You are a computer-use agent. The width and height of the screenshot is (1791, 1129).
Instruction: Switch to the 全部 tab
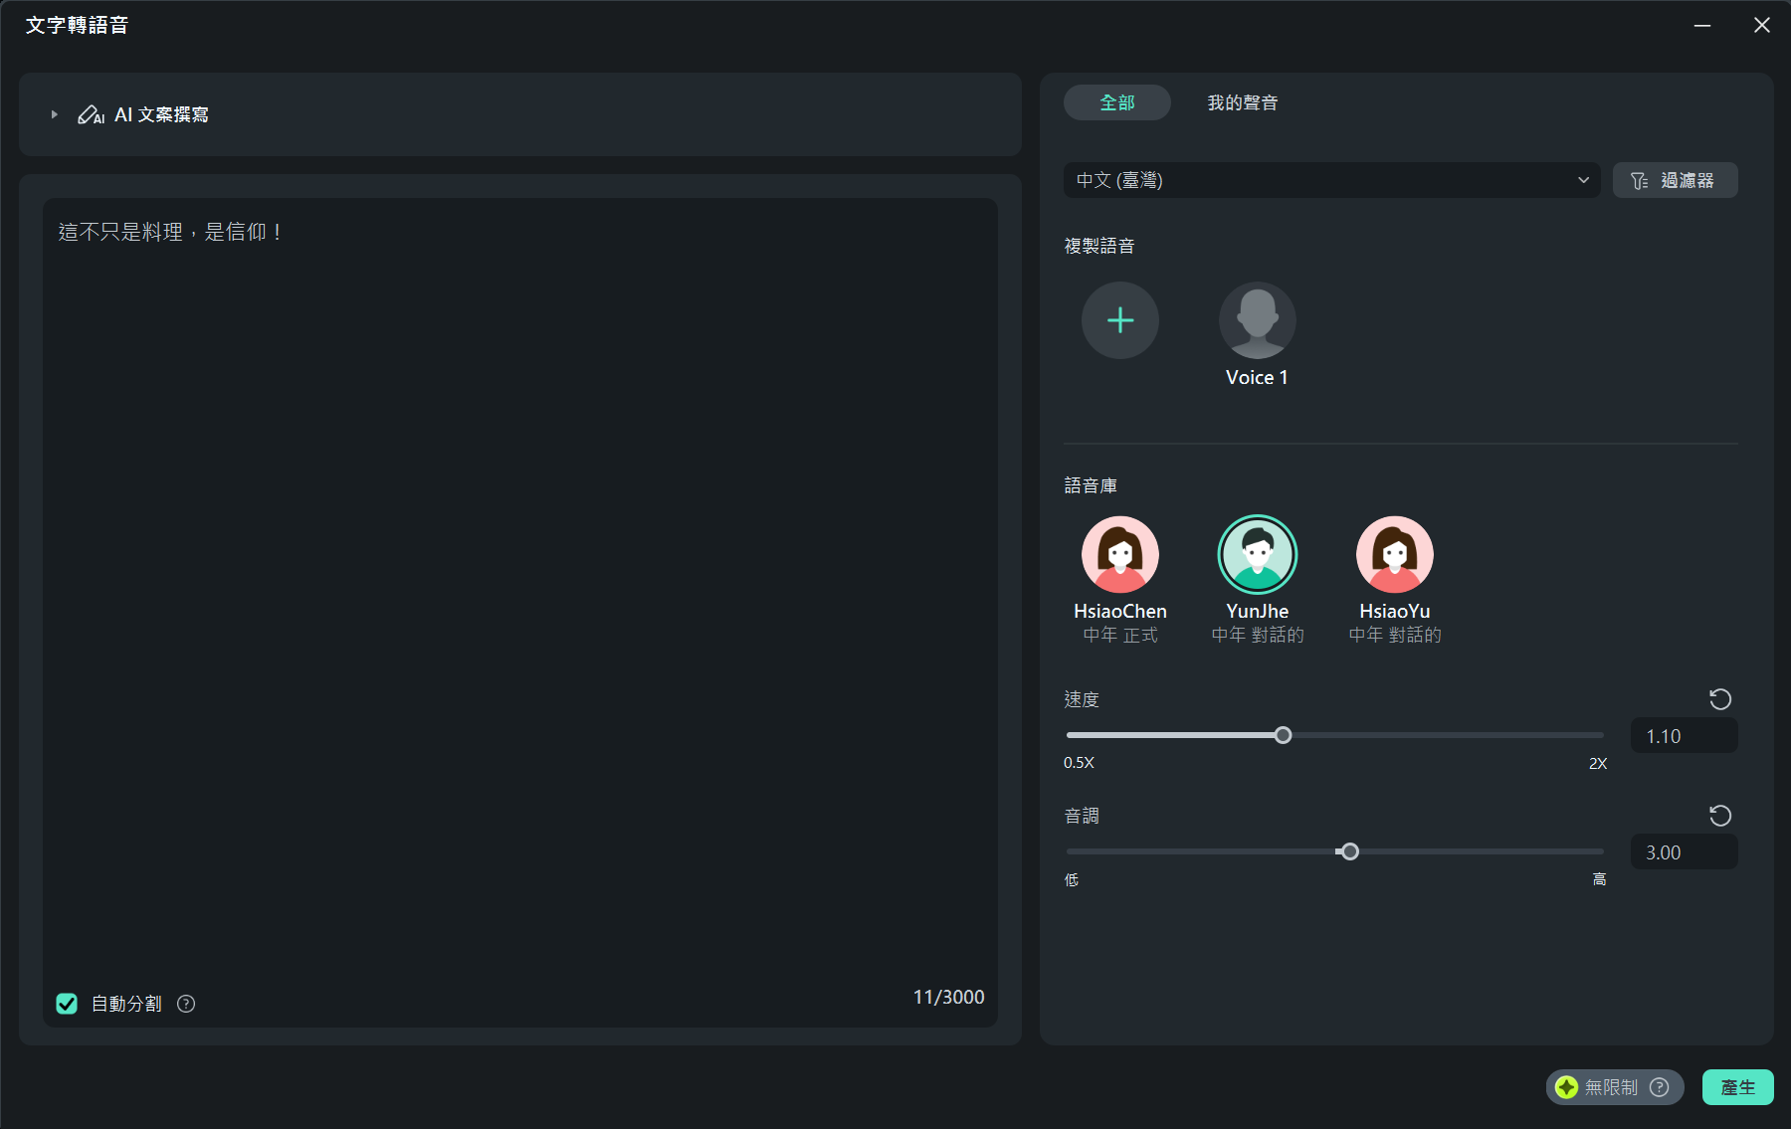(1116, 102)
